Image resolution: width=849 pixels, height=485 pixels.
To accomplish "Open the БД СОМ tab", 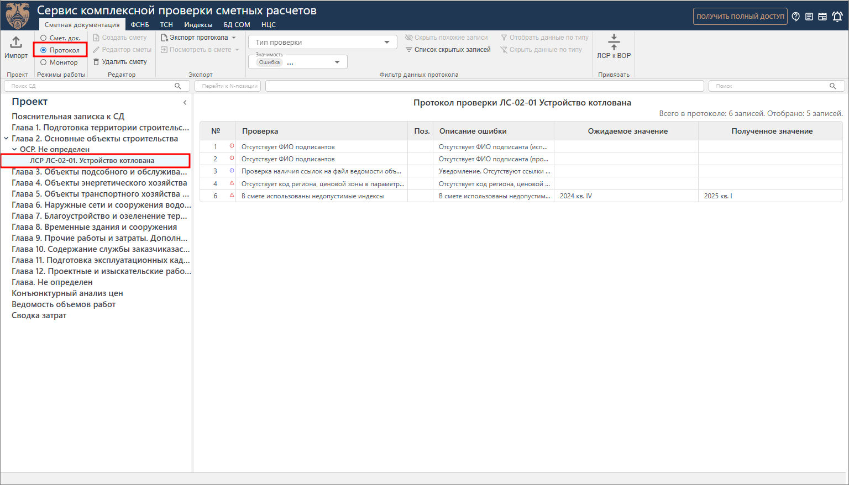I will click(237, 25).
